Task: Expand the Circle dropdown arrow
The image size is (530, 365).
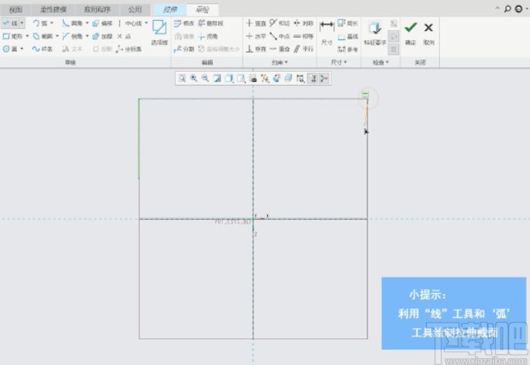Action: tap(22, 49)
